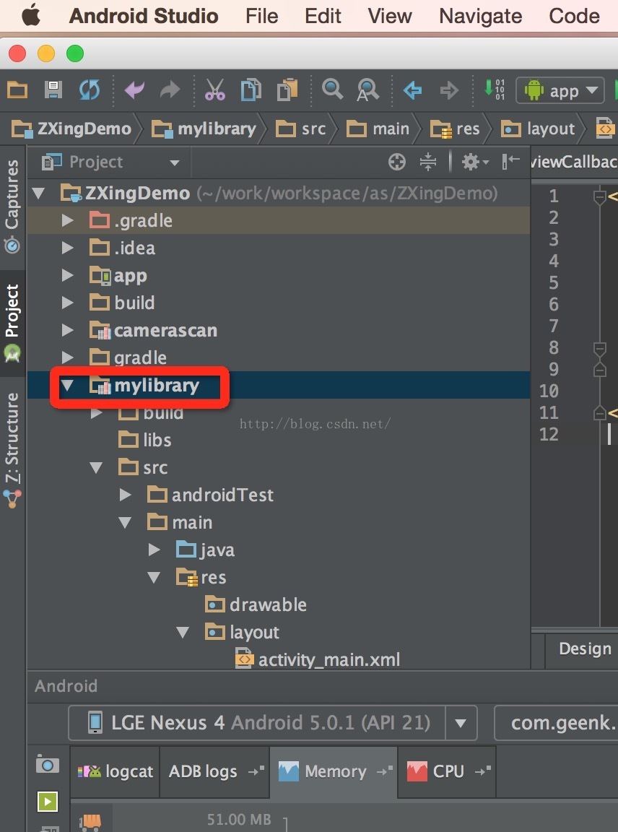The width and height of the screenshot is (618, 832).
Task: Open the com.geenk process selector
Action: coord(557,723)
